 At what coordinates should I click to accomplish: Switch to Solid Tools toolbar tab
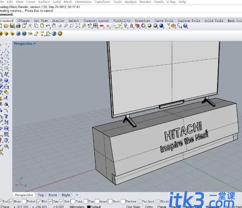(x=214, y=21)
